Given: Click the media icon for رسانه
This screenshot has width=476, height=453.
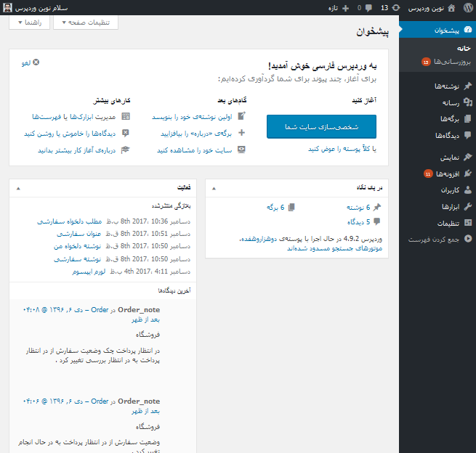Looking at the screenshot, I should pos(468,102).
